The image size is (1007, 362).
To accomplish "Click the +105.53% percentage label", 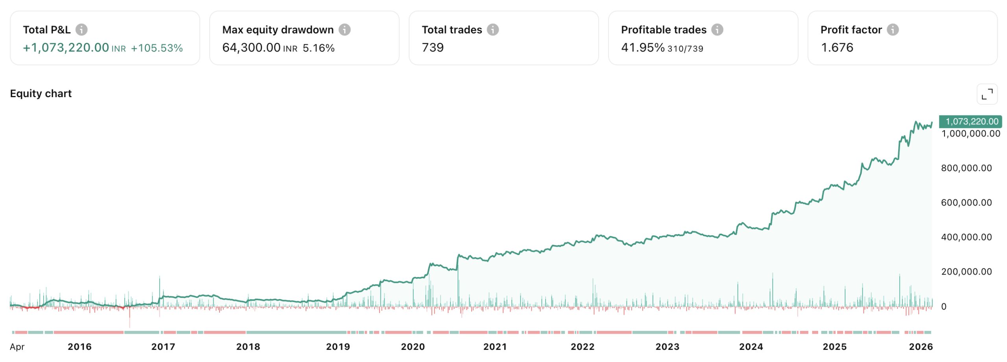I will [157, 47].
